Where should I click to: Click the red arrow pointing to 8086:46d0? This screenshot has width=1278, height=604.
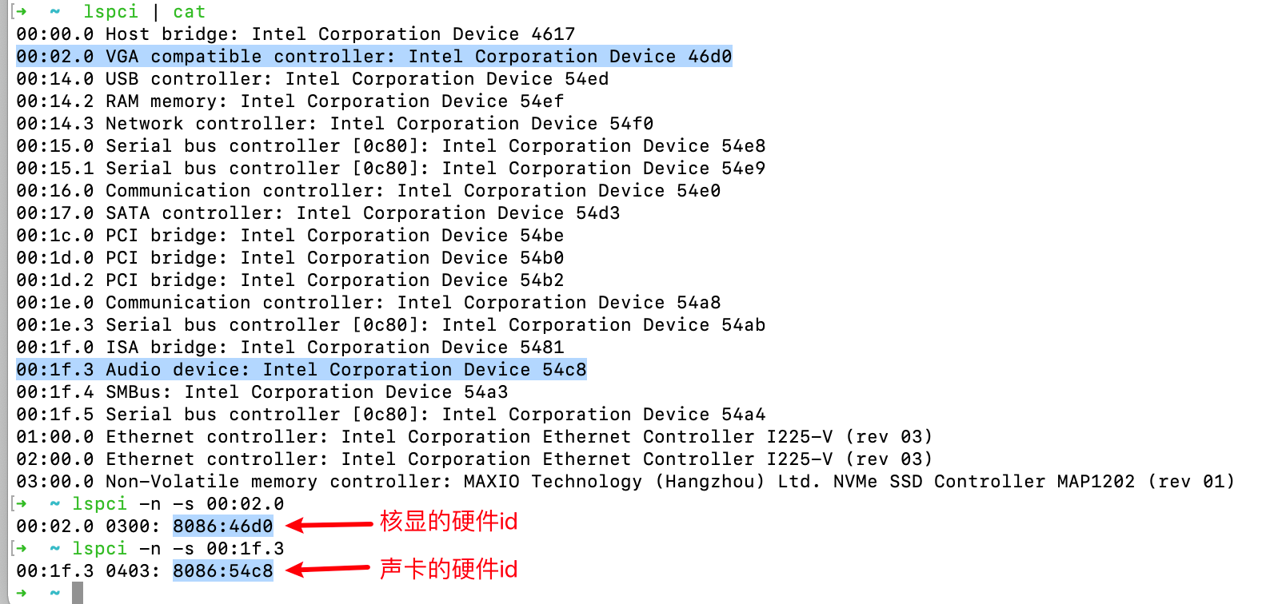(x=329, y=525)
